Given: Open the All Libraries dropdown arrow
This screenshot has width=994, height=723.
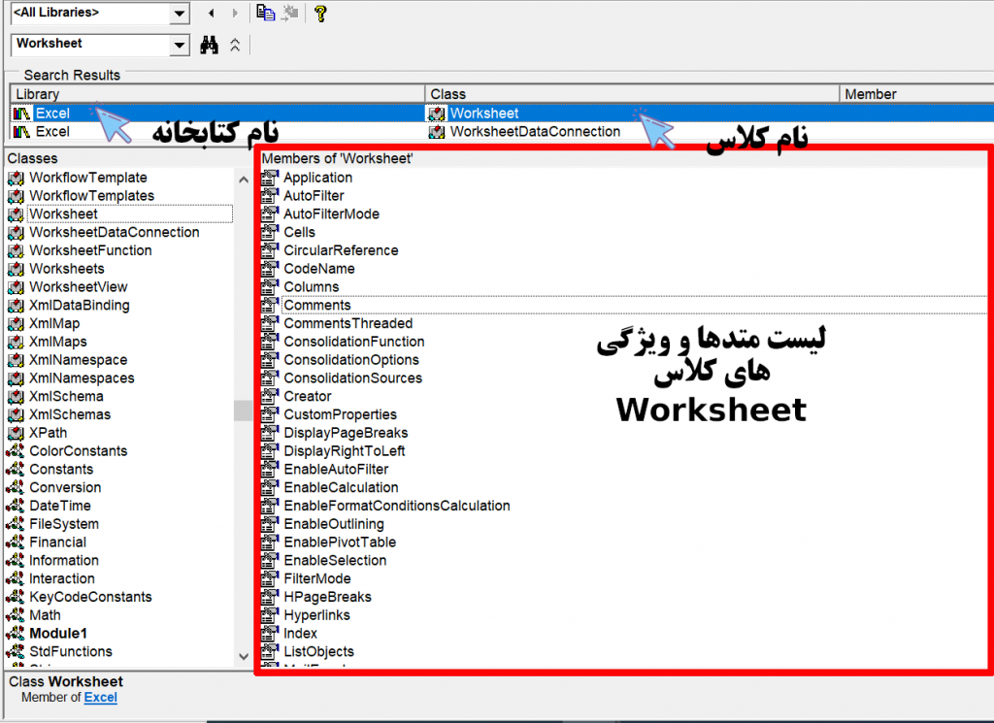Looking at the screenshot, I should click(x=180, y=13).
